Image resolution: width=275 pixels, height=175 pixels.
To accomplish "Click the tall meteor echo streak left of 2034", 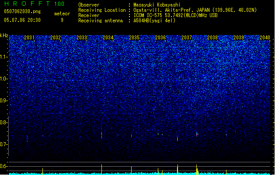I will (101, 135).
